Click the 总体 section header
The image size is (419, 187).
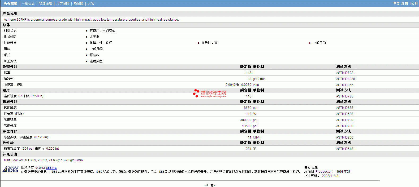(6, 25)
